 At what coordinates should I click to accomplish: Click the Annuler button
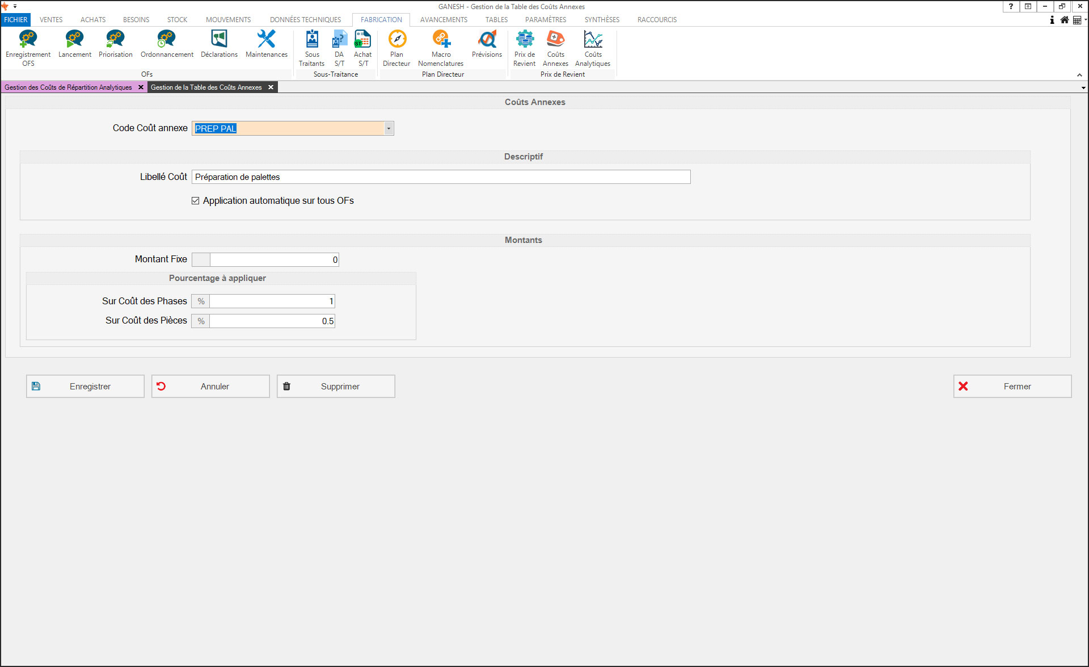coord(210,387)
